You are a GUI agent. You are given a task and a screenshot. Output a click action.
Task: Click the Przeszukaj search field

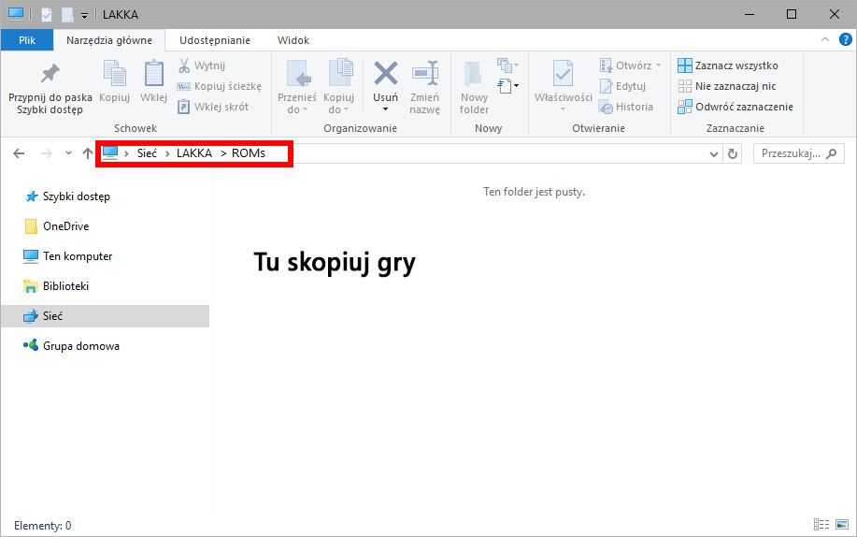tap(790, 153)
